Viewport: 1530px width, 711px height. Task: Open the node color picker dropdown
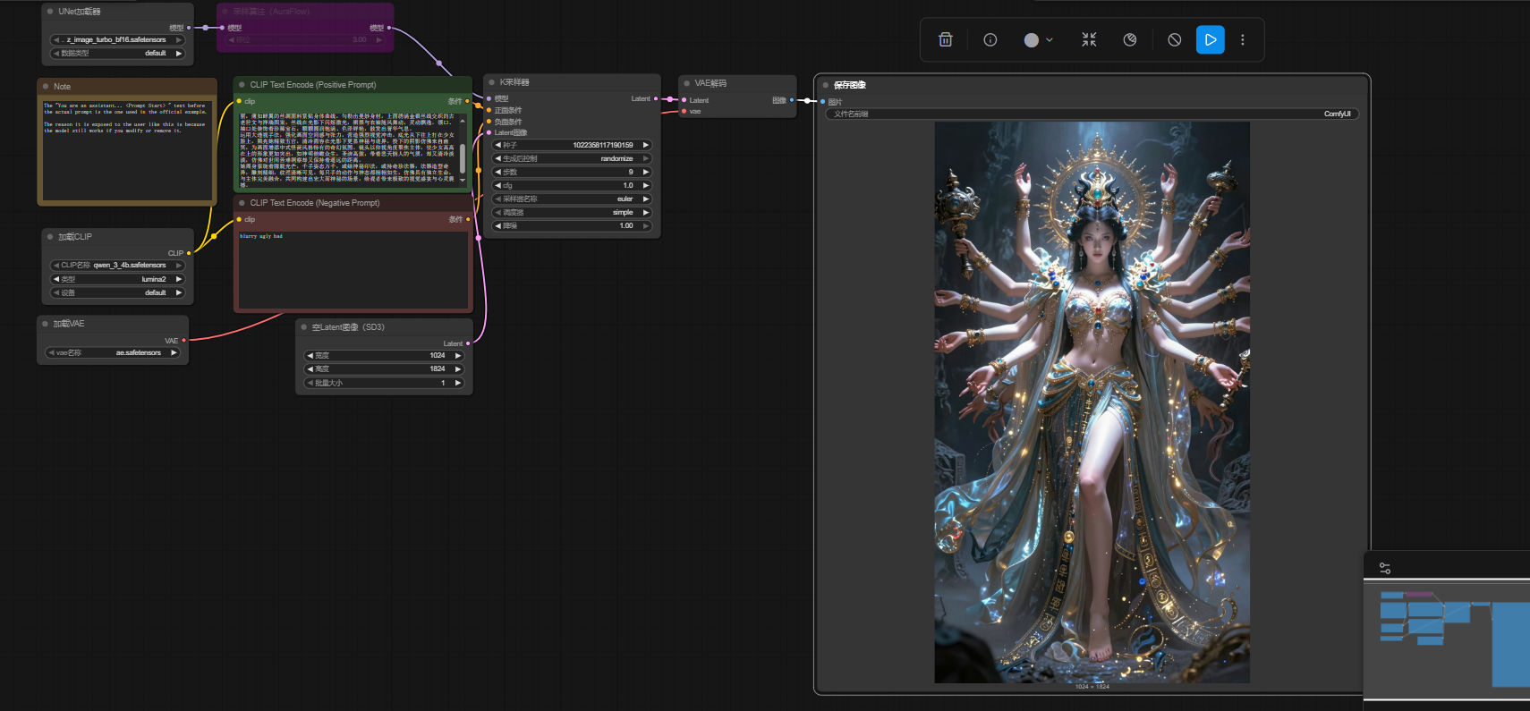coord(1038,40)
